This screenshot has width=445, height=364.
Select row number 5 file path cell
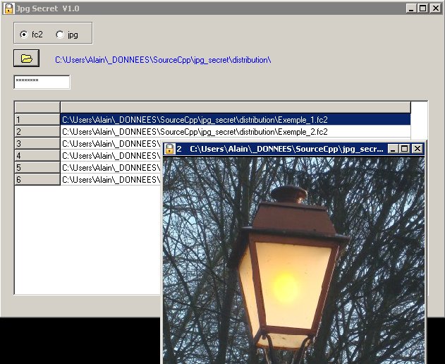pyautogui.click(x=111, y=167)
